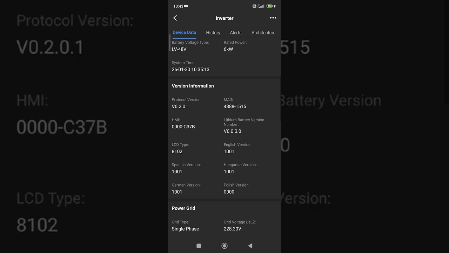The image size is (449, 253).
Task: Tap the Grid Voltage L1L2 value 228.30V
Action: pyautogui.click(x=233, y=229)
